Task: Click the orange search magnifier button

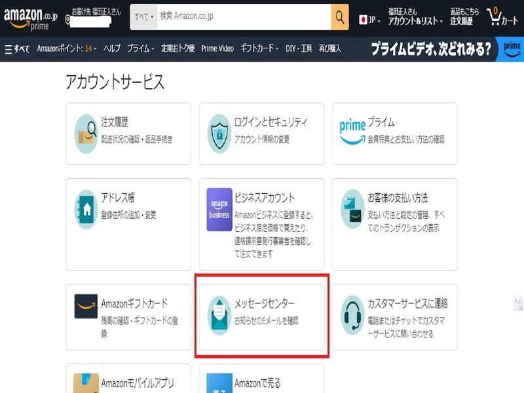Action: [340, 17]
